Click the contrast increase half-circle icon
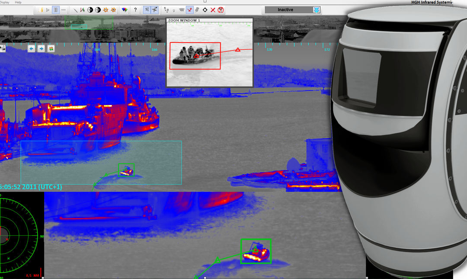 point(98,10)
